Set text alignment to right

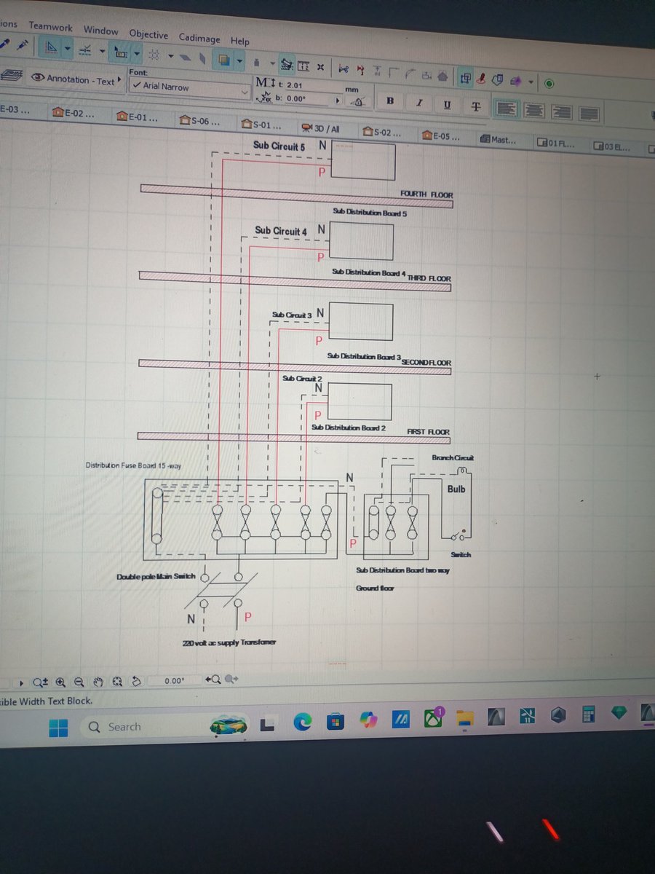click(x=561, y=112)
